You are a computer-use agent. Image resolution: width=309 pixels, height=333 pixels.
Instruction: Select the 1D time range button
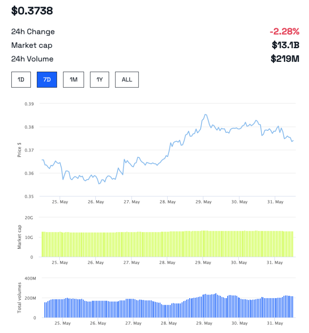coord(21,80)
